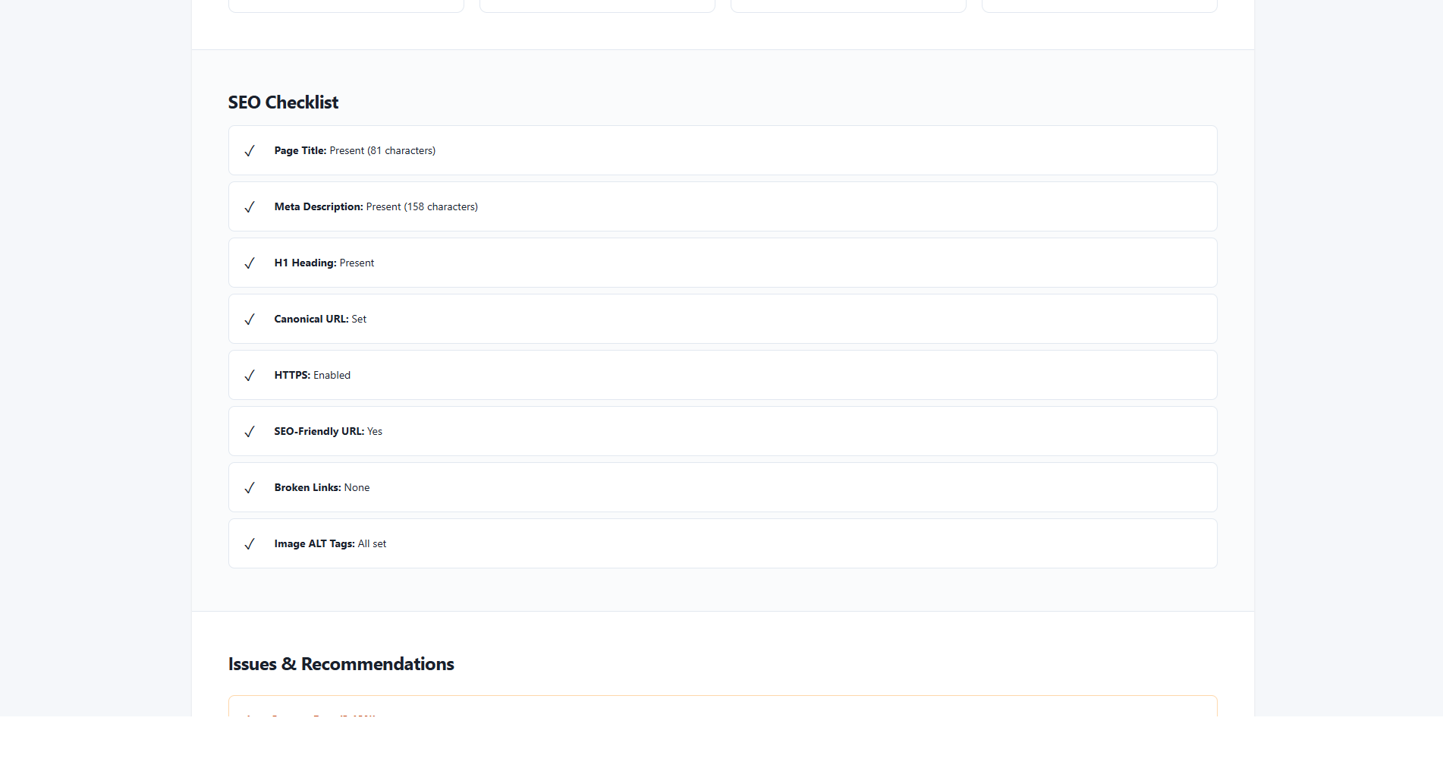Image resolution: width=1443 pixels, height=765 pixels.
Task: Click the 'HTTPS: Enabled' label
Action: click(312, 376)
